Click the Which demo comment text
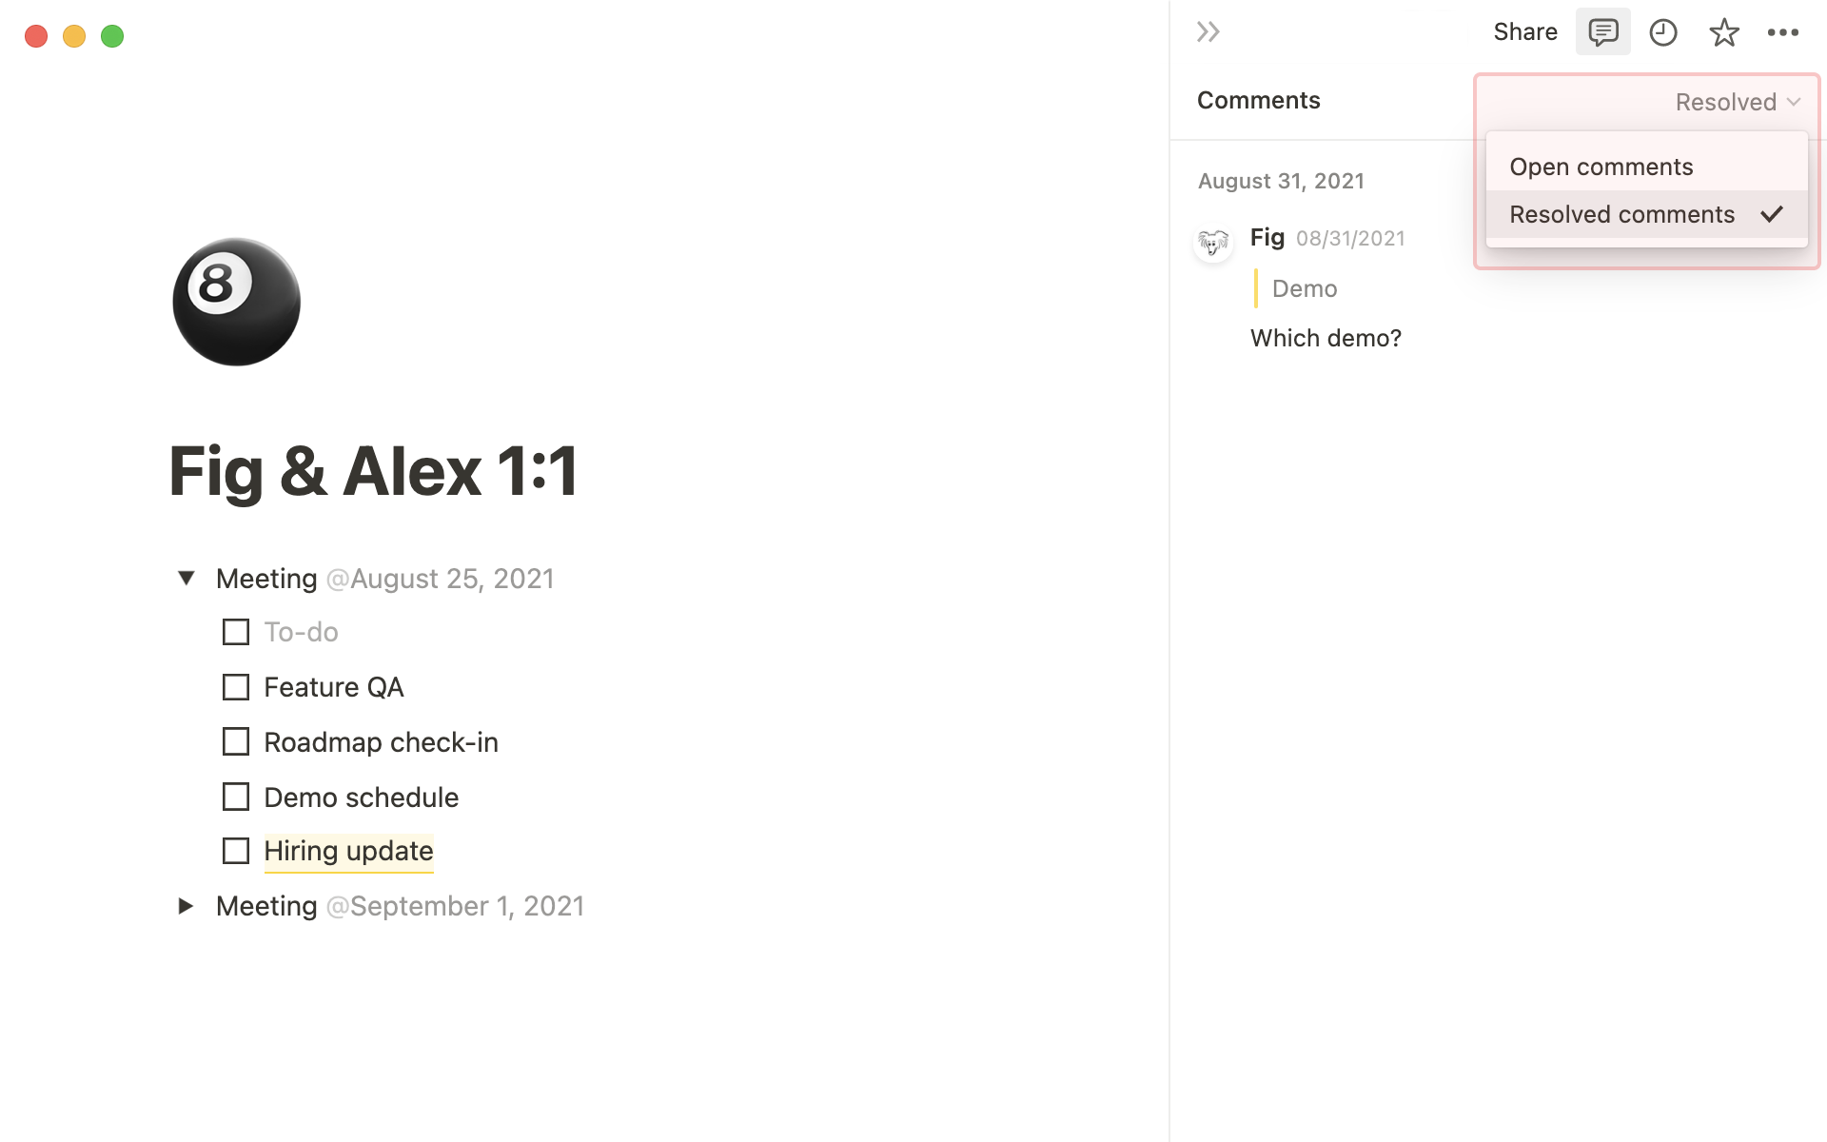 coord(1326,337)
